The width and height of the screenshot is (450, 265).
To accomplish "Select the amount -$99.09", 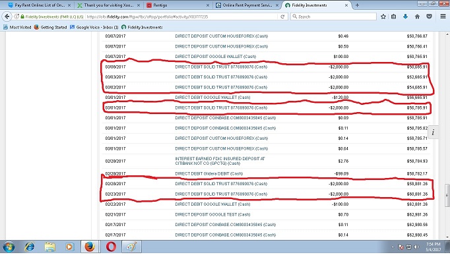I will [341, 173].
